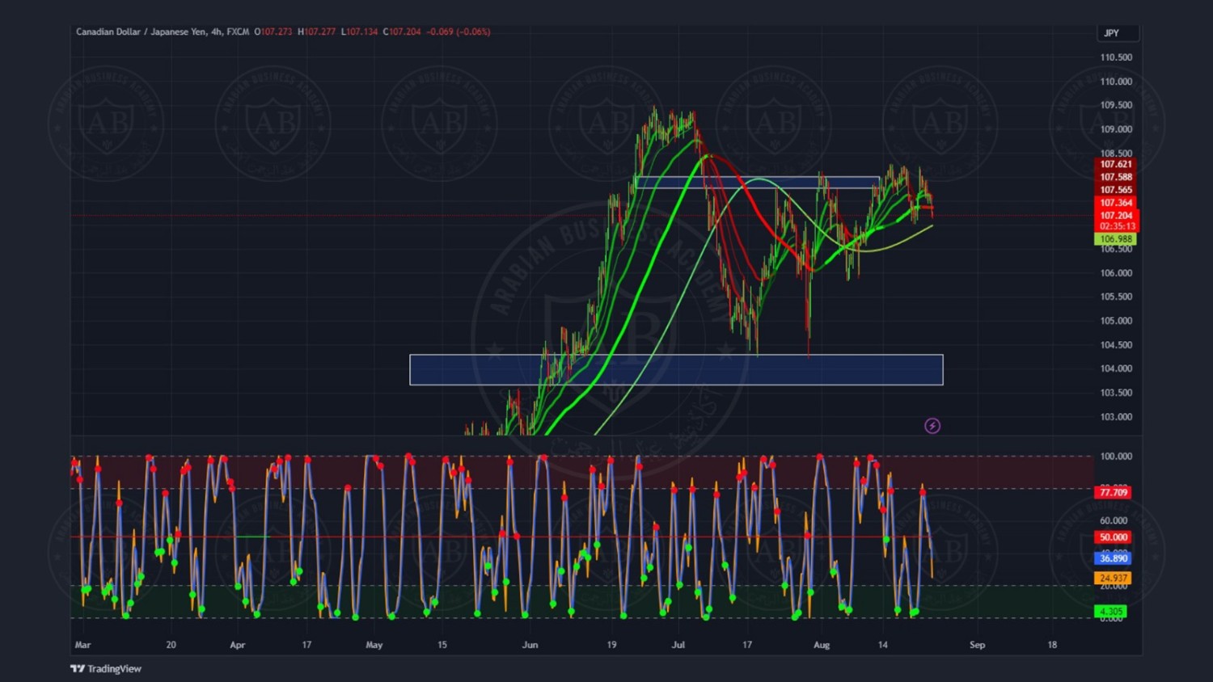Select the narrow resistance rectangle near 108.000
The image size is (1213, 682).
tap(757, 183)
